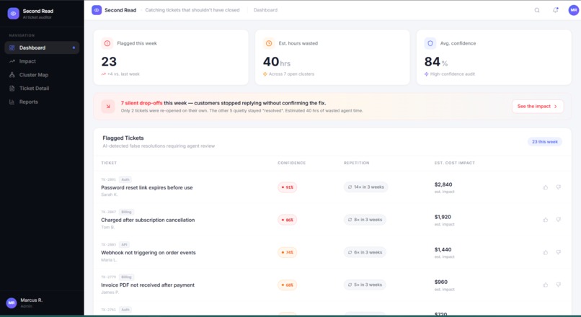This screenshot has height=317, width=581.
Task: Click the $2,840 cost impact value
Action: (443, 184)
